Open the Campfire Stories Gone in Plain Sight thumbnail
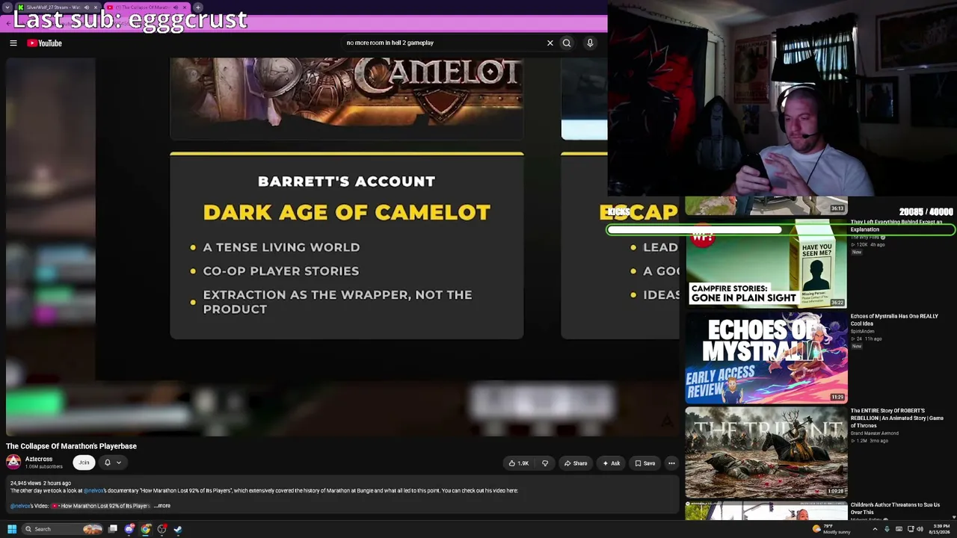 tap(766, 264)
